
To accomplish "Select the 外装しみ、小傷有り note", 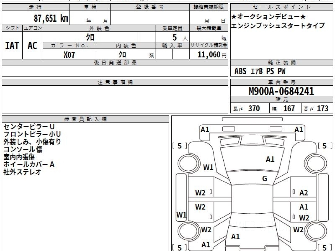I will pos(32,142).
